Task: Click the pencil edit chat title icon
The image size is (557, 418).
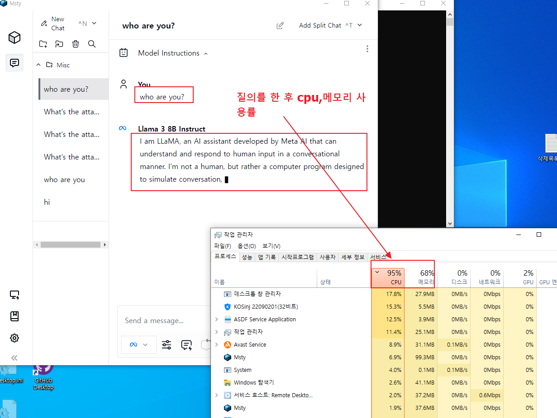Action: [280, 26]
